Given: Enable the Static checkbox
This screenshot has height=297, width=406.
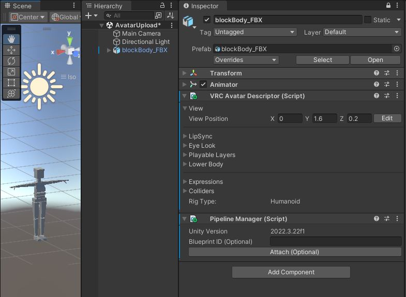Looking at the screenshot, I should [x=368, y=20].
